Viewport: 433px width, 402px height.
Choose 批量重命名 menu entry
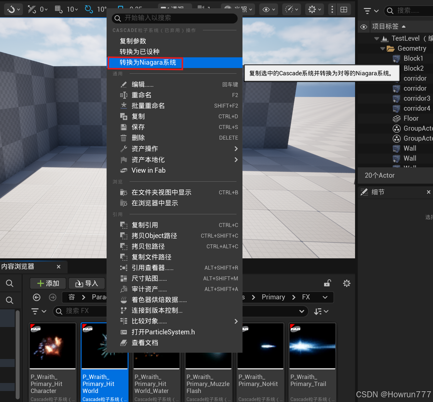pos(148,106)
